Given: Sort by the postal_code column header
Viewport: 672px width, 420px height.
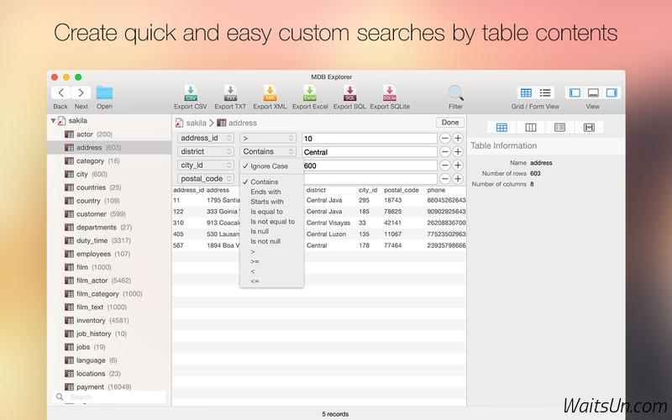Looking at the screenshot, I should point(402,190).
